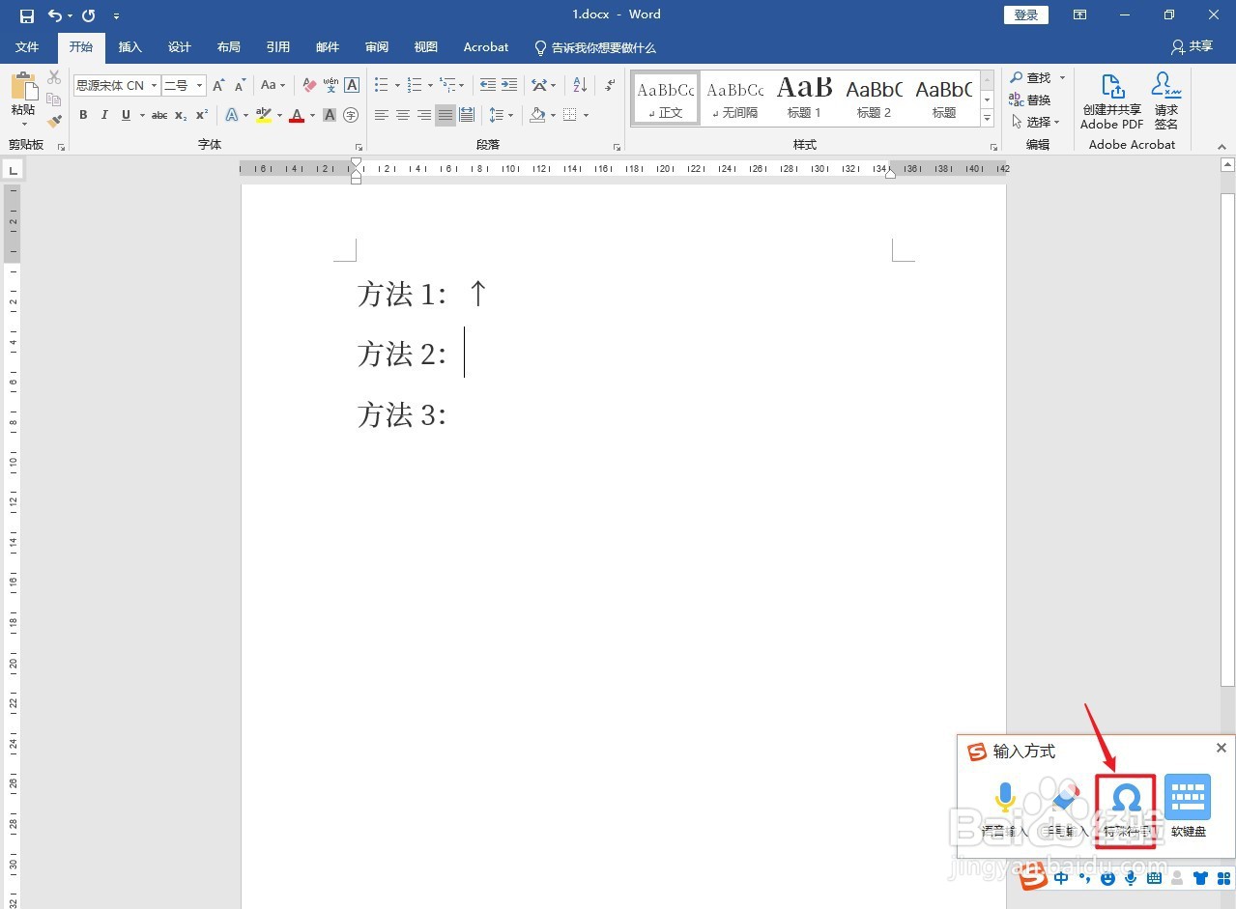
Task: Click Sogou toolbar emoji face icon
Action: click(x=1107, y=878)
